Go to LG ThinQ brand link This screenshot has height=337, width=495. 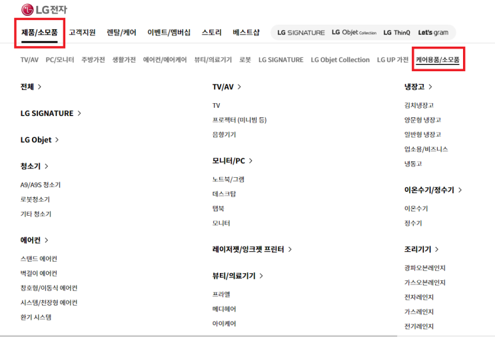(x=396, y=33)
